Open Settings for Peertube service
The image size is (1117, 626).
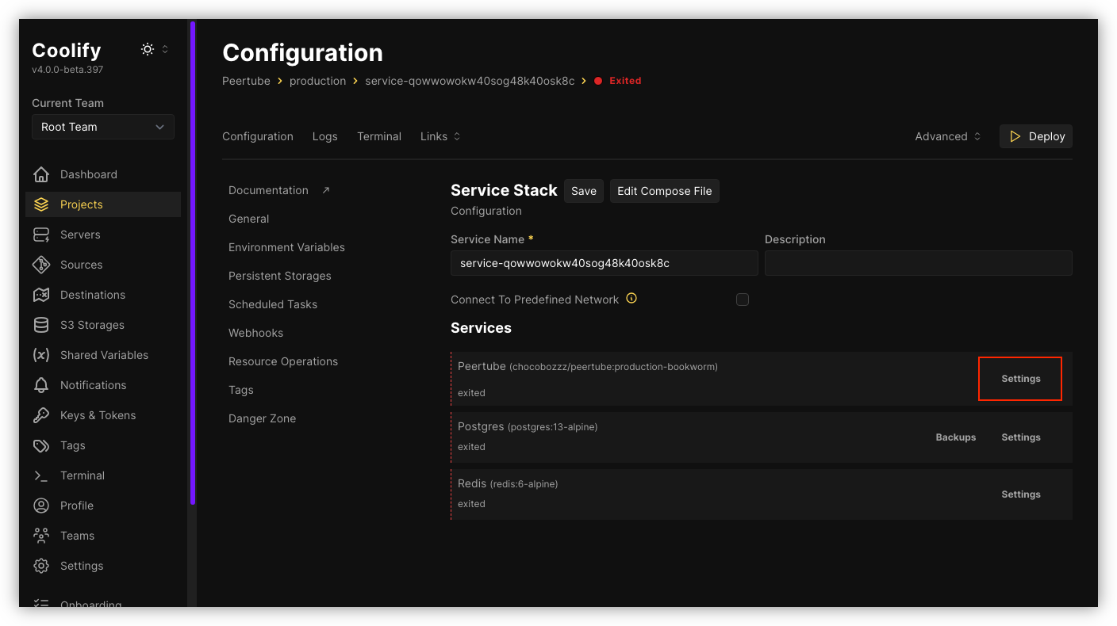[1021, 379]
